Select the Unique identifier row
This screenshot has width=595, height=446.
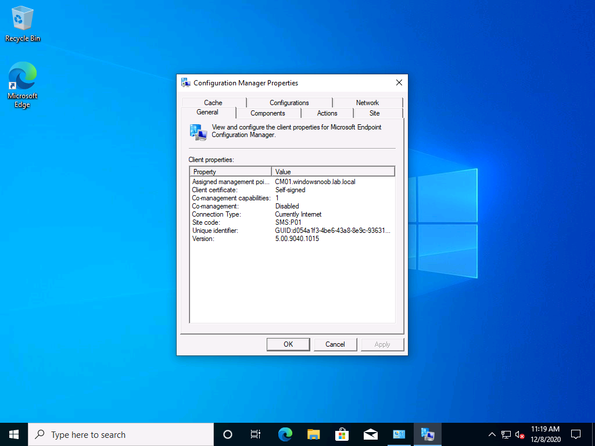pyautogui.click(x=292, y=231)
